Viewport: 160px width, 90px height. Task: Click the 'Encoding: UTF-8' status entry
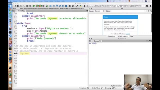[x=111, y=88]
